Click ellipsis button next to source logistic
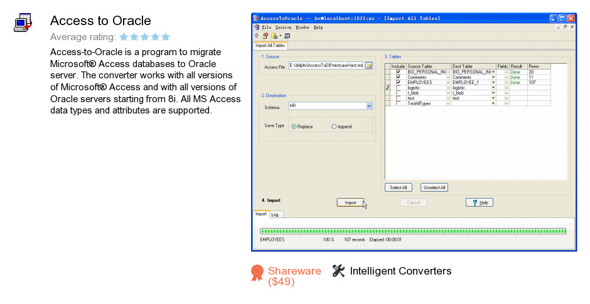The height and width of the screenshot is (304, 590). click(x=448, y=88)
